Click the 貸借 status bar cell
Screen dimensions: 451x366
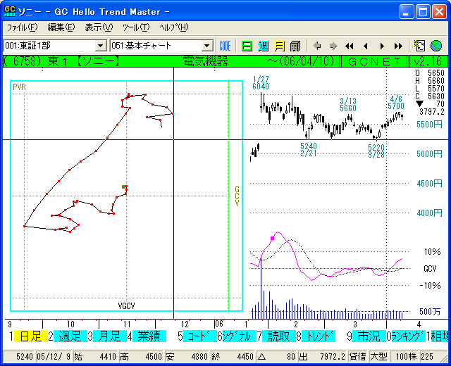[x=358, y=357]
